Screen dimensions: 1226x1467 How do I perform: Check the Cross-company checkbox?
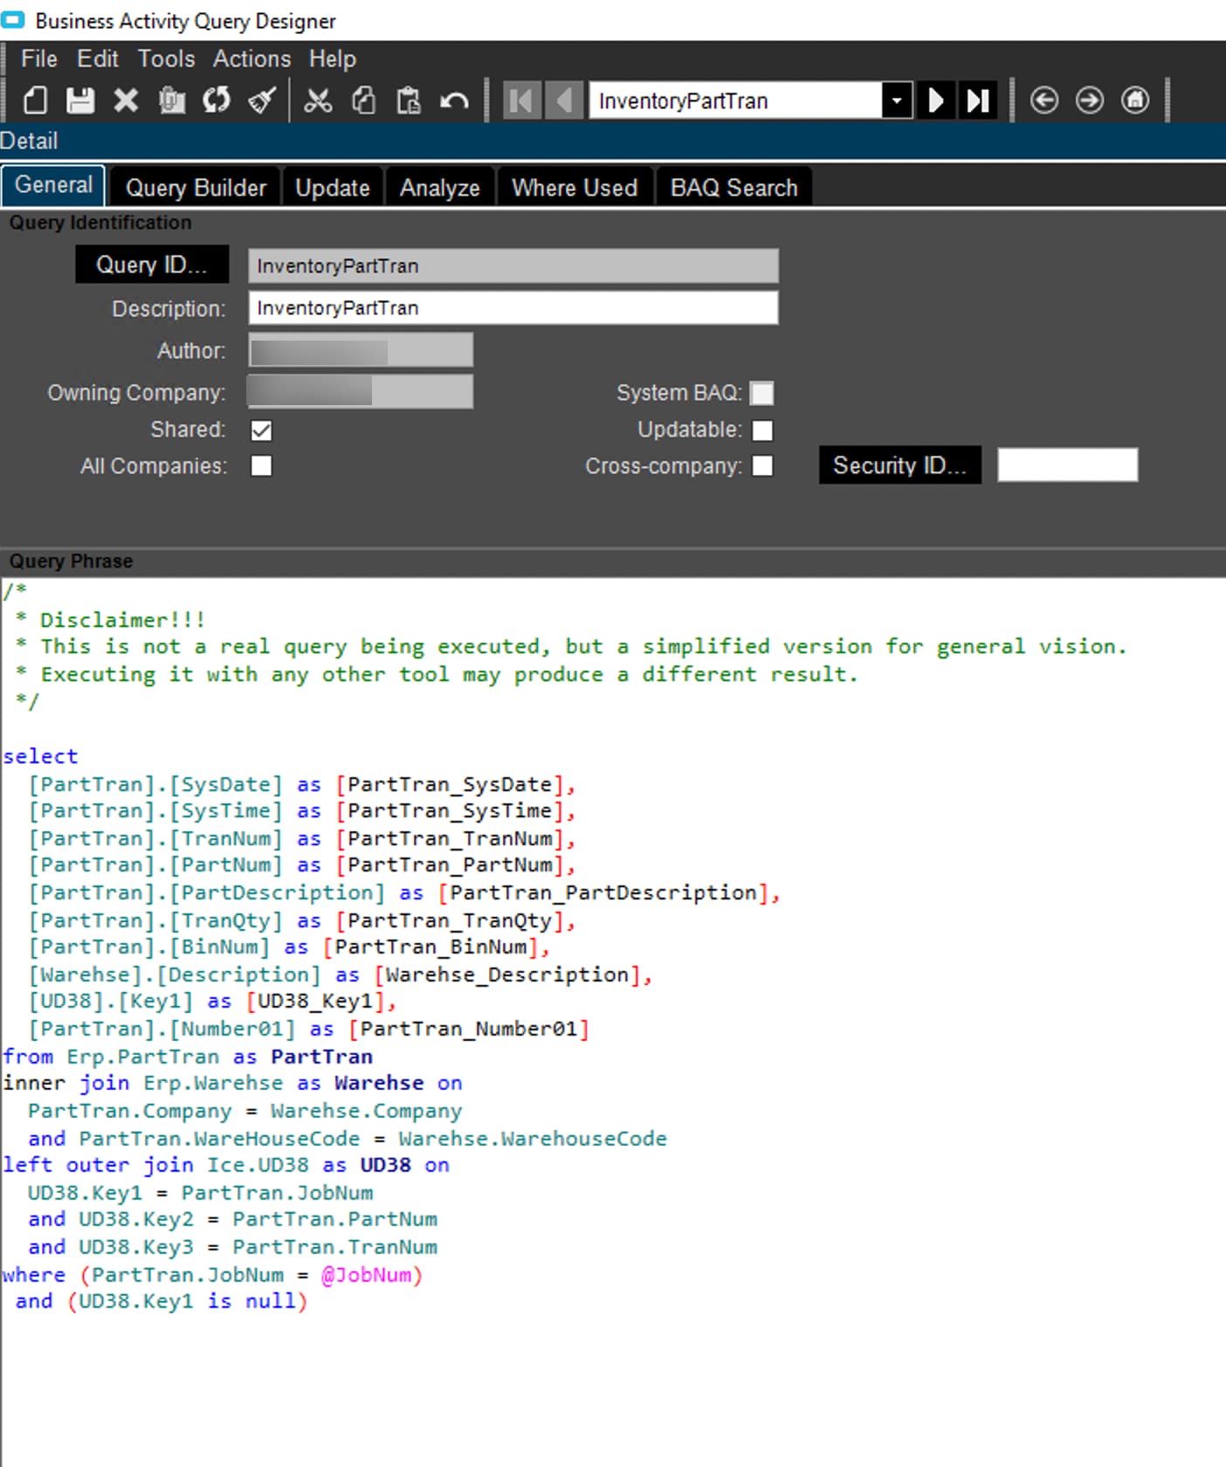pyautogui.click(x=762, y=466)
